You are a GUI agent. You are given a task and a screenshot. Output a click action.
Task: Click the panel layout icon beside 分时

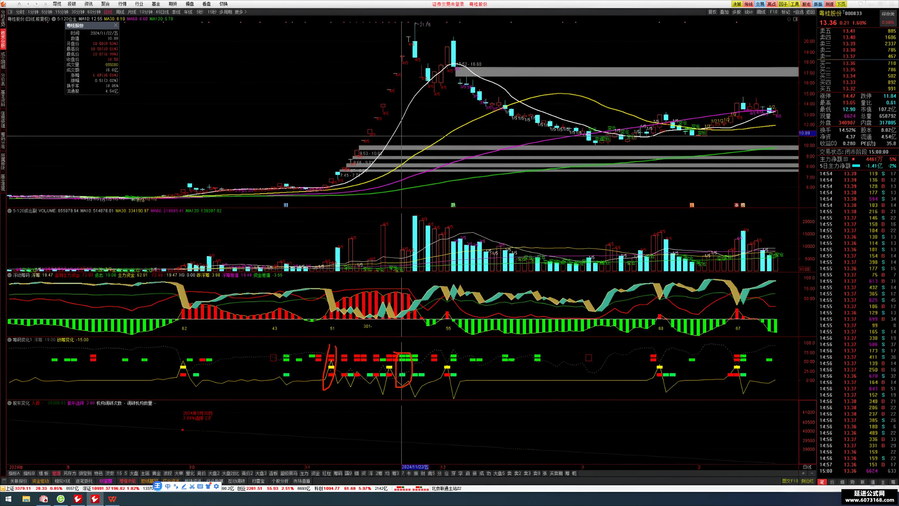point(10,12)
